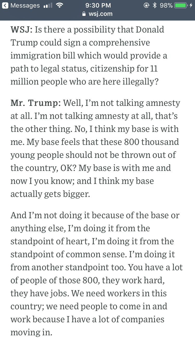The width and height of the screenshot is (195, 347).
Task: Click the final "moving in." line
Action: click(31, 332)
